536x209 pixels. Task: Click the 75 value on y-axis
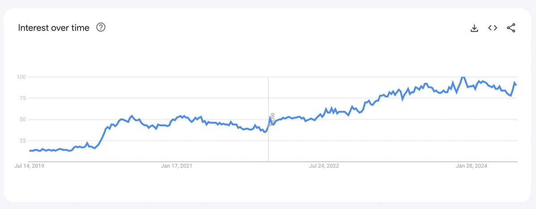pyautogui.click(x=23, y=98)
